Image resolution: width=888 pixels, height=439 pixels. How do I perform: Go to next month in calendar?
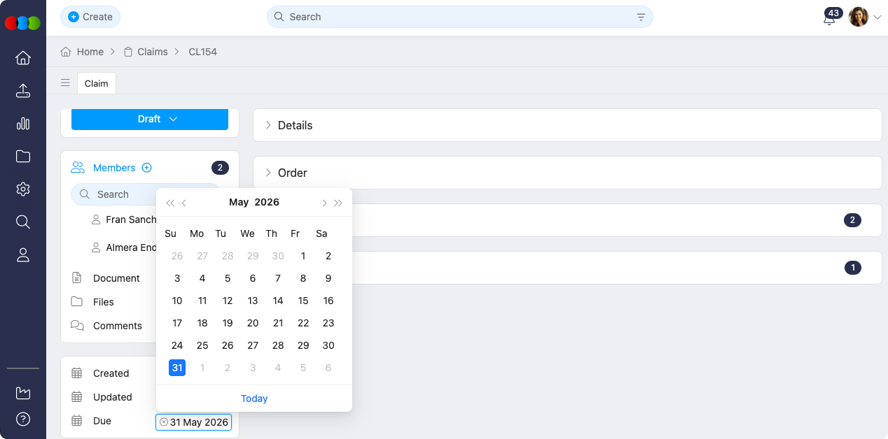pos(324,203)
